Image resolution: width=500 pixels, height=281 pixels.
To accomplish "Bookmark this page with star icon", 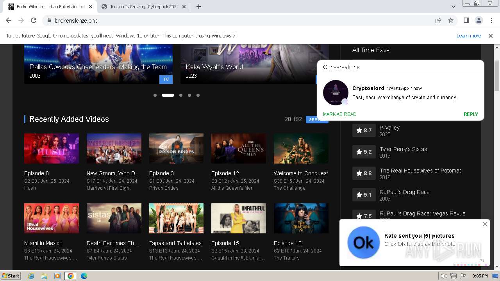I will 451,21.
